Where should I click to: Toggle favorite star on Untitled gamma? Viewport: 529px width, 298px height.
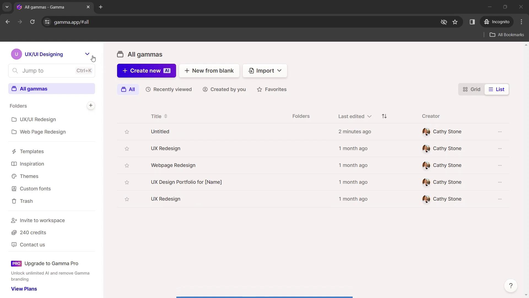click(x=127, y=131)
